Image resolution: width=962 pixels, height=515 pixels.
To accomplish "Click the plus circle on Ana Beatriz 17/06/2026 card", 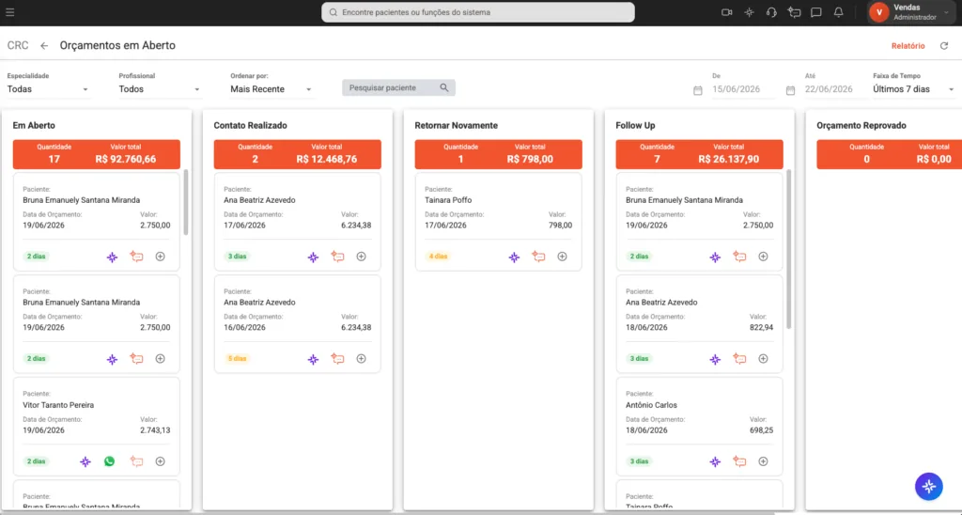I will (x=362, y=257).
